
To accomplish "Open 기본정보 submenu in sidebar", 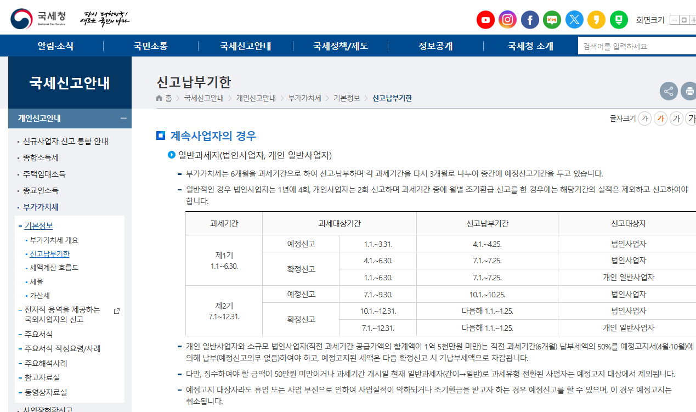I will pyautogui.click(x=38, y=226).
